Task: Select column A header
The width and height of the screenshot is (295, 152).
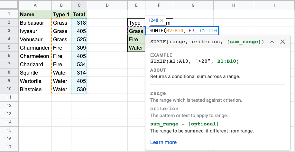Action: (35, 5)
